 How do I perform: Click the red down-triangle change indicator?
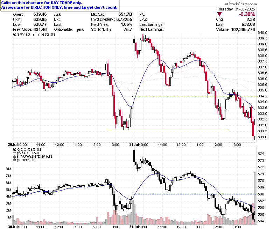[219, 14]
